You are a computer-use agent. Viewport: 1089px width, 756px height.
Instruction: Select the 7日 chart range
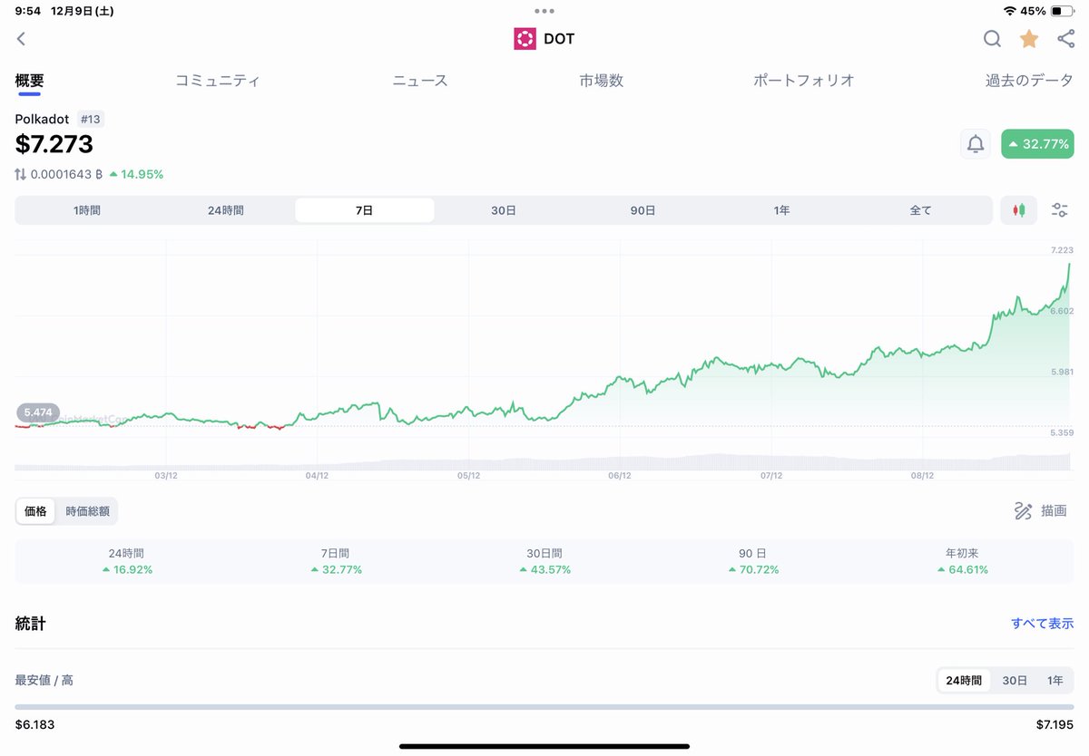tap(365, 210)
